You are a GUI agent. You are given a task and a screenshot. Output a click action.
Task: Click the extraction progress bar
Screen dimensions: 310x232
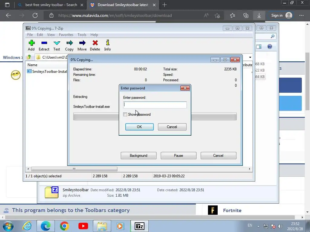(x=155, y=116)
